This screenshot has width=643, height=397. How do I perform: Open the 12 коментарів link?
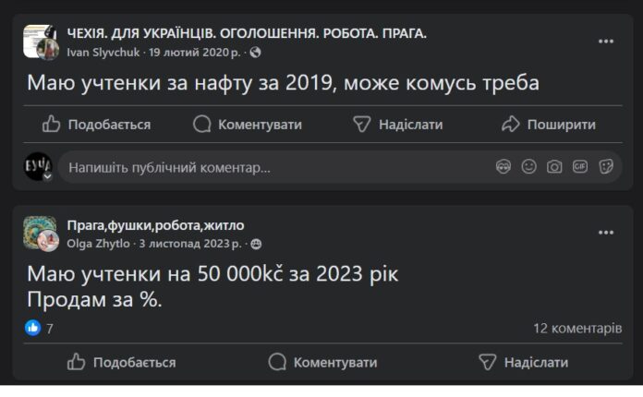577,328
